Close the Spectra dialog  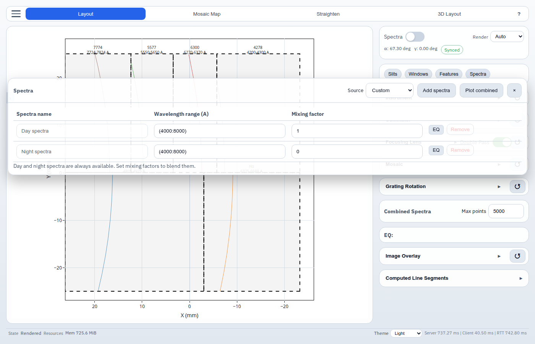coord(514,91)
